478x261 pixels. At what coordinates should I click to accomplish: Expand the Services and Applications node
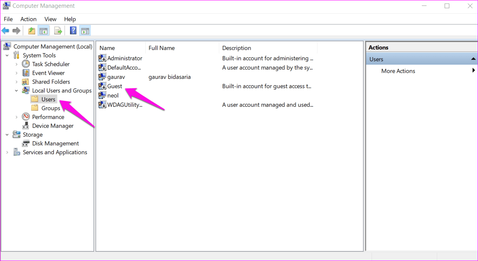click(7, 152)
